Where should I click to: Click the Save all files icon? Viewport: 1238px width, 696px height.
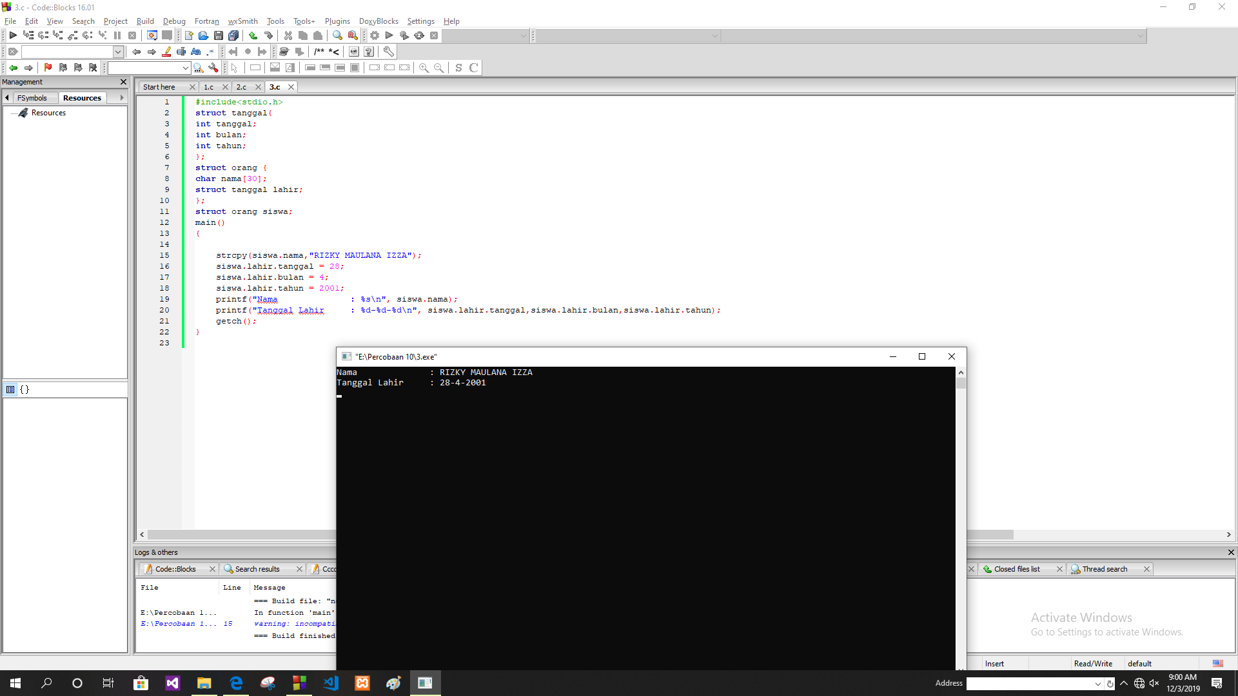pos(233,35)
